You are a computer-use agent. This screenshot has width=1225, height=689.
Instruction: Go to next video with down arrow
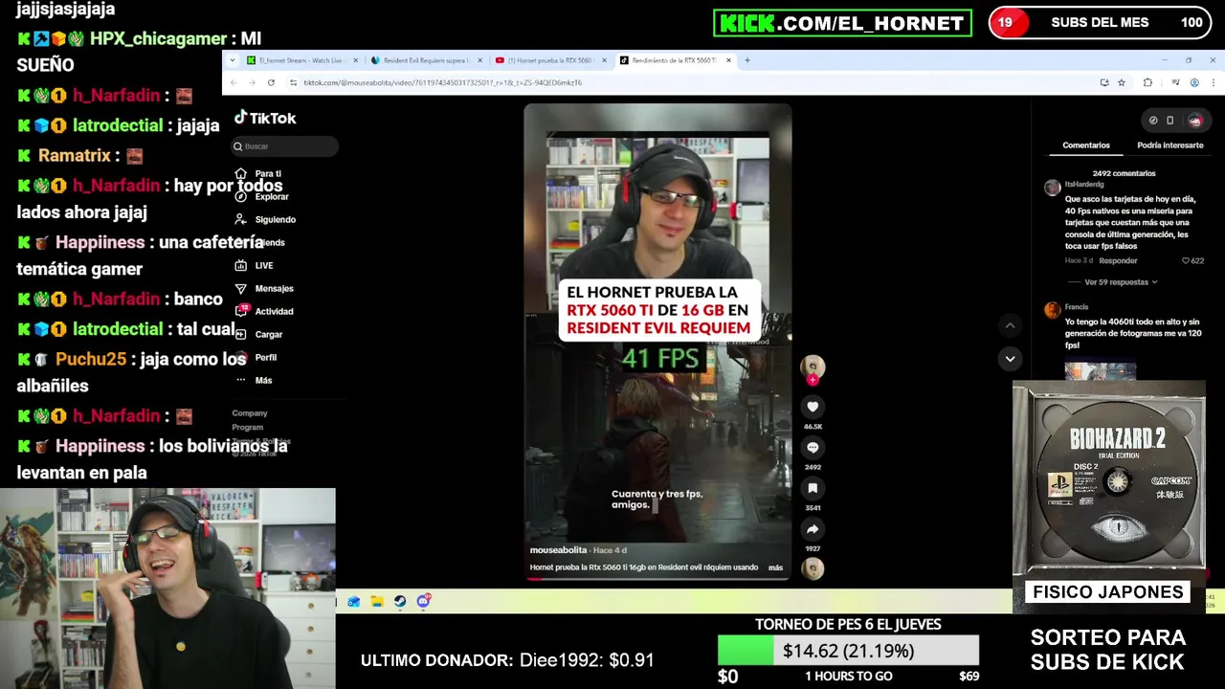coord(1010,359)
